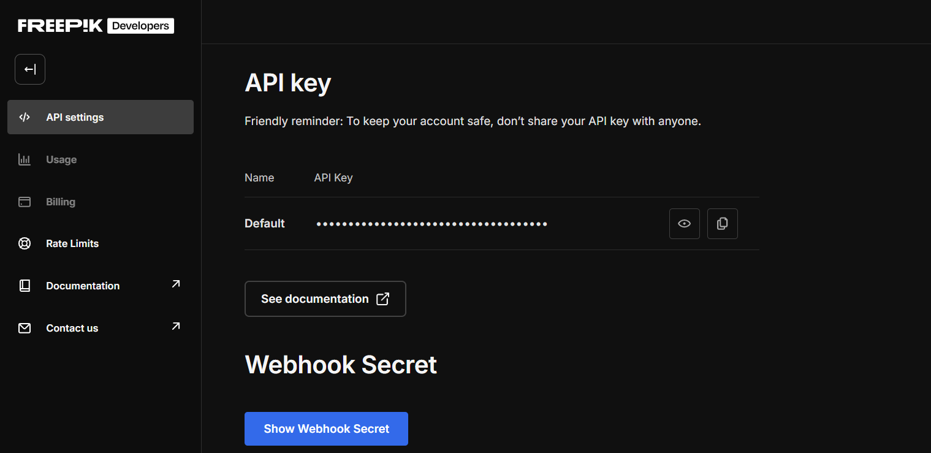Open the Documentation book icon
This screenshot has width=931, height=453.
pos(25,285)
